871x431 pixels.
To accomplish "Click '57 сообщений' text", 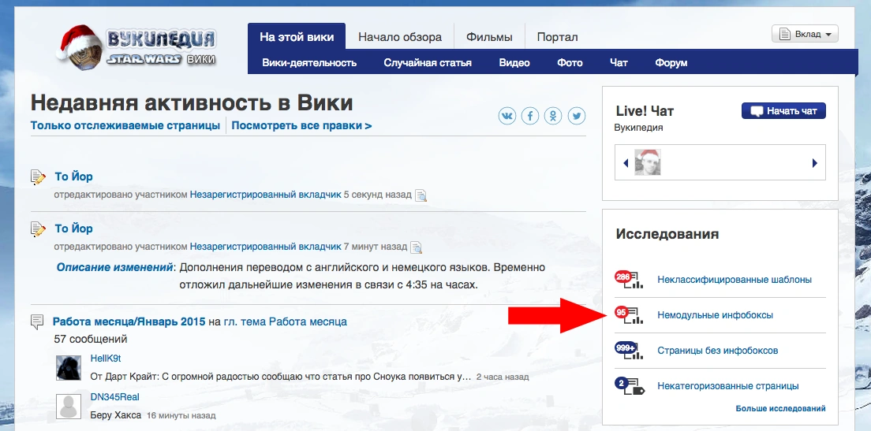I will [x=91, y=338].
